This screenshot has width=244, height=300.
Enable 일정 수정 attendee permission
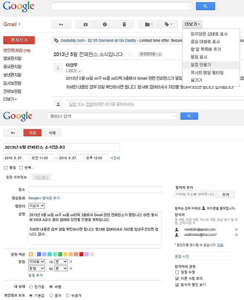177,272
